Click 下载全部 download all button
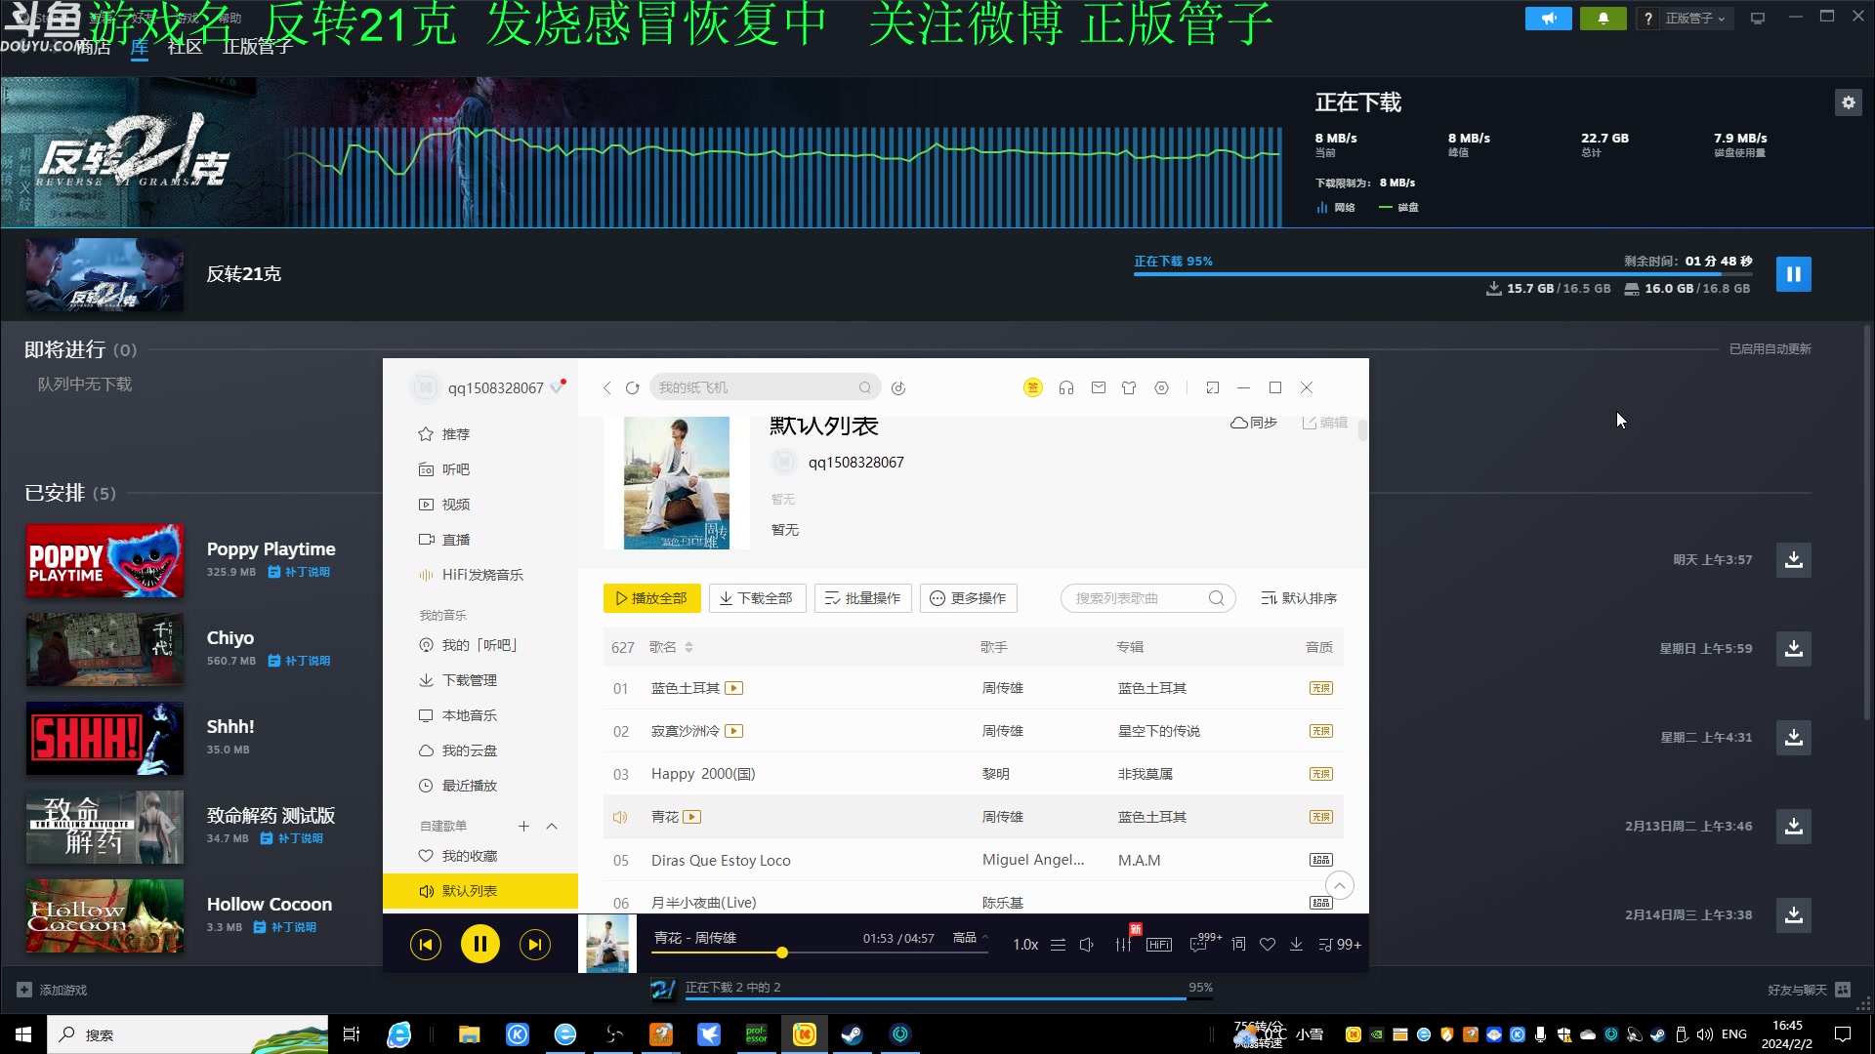This screenshot has height=1054, width=1875. pyautogui.click(x=757, y=598)
